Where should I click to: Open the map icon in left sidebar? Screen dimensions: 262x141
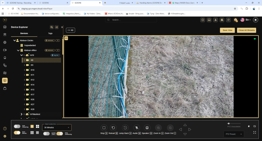(x=5, y=73)
